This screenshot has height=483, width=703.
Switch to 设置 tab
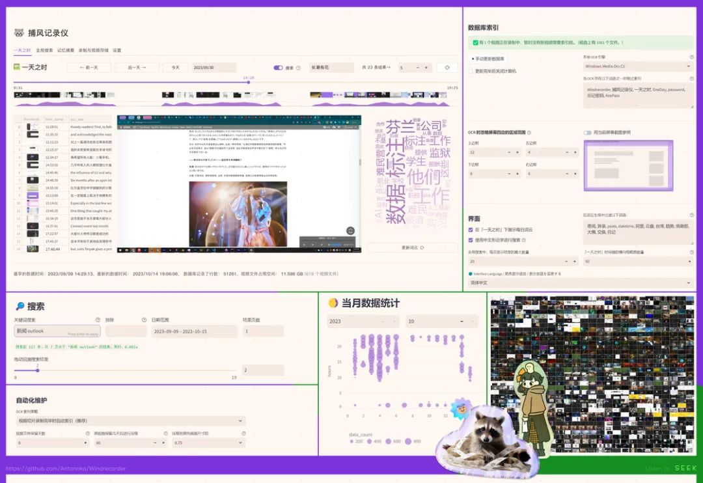[x=117, y=50]
